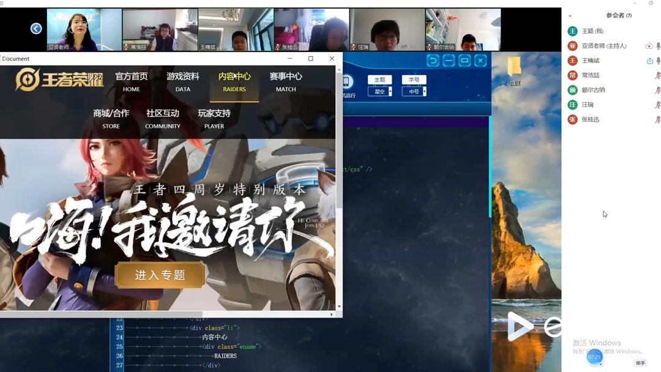Click the undo arrow icon in the blue title bar

(x=433, y=61)
